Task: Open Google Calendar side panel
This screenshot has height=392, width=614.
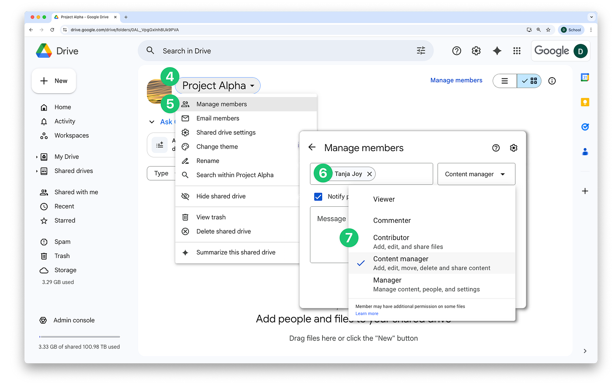Action: (x=585, y=78)
